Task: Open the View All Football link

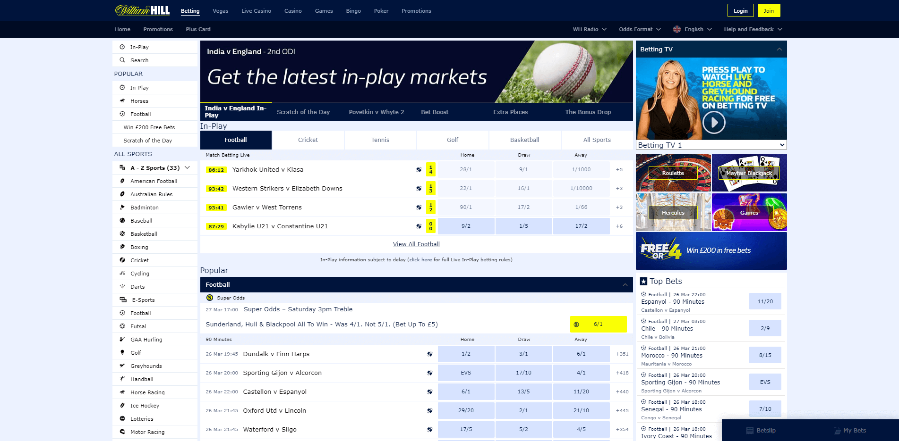Action: tap(416, 244)
